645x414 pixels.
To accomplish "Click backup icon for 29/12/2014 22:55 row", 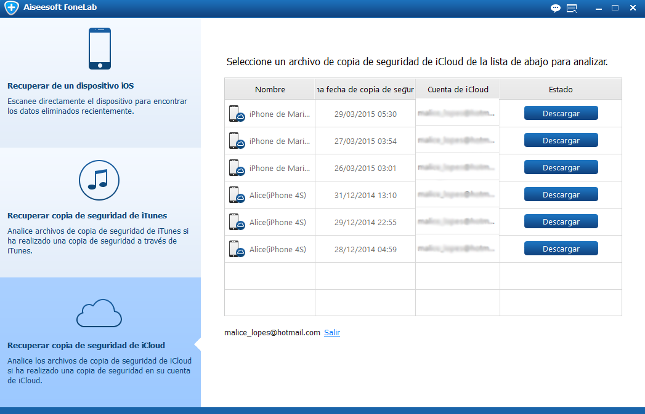I will tap(237, 222).
